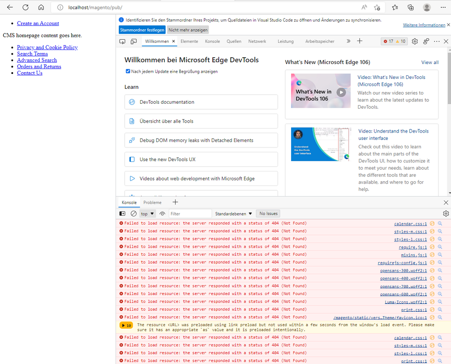Expand the grouped 10 warnings message
Screen dimensions: 451x364
(126, 326)
